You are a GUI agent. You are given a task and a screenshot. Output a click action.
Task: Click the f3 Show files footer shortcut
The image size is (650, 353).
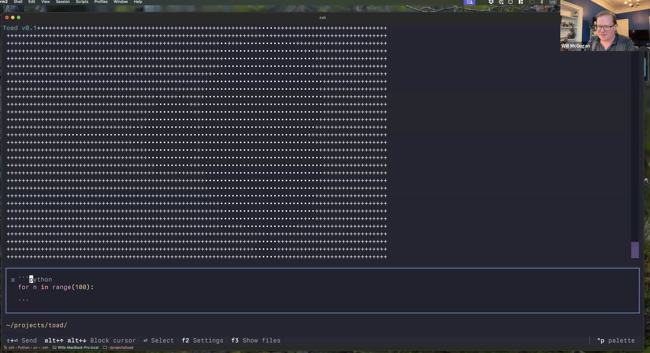[256, 340]
